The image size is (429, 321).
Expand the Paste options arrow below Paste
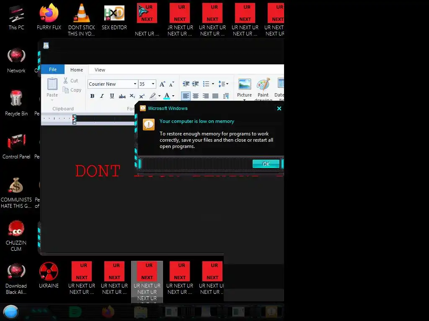click(52, 100)
